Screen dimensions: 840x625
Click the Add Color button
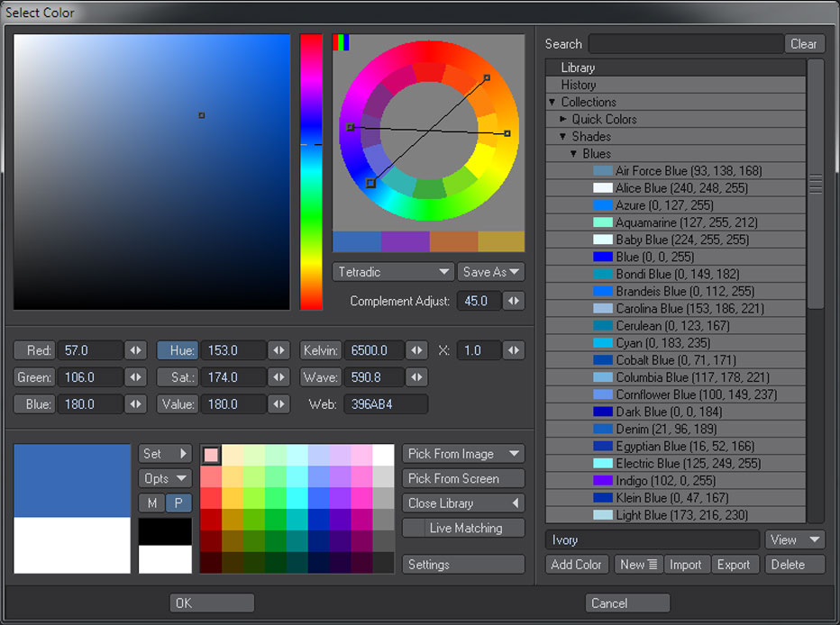coord(576,565)
